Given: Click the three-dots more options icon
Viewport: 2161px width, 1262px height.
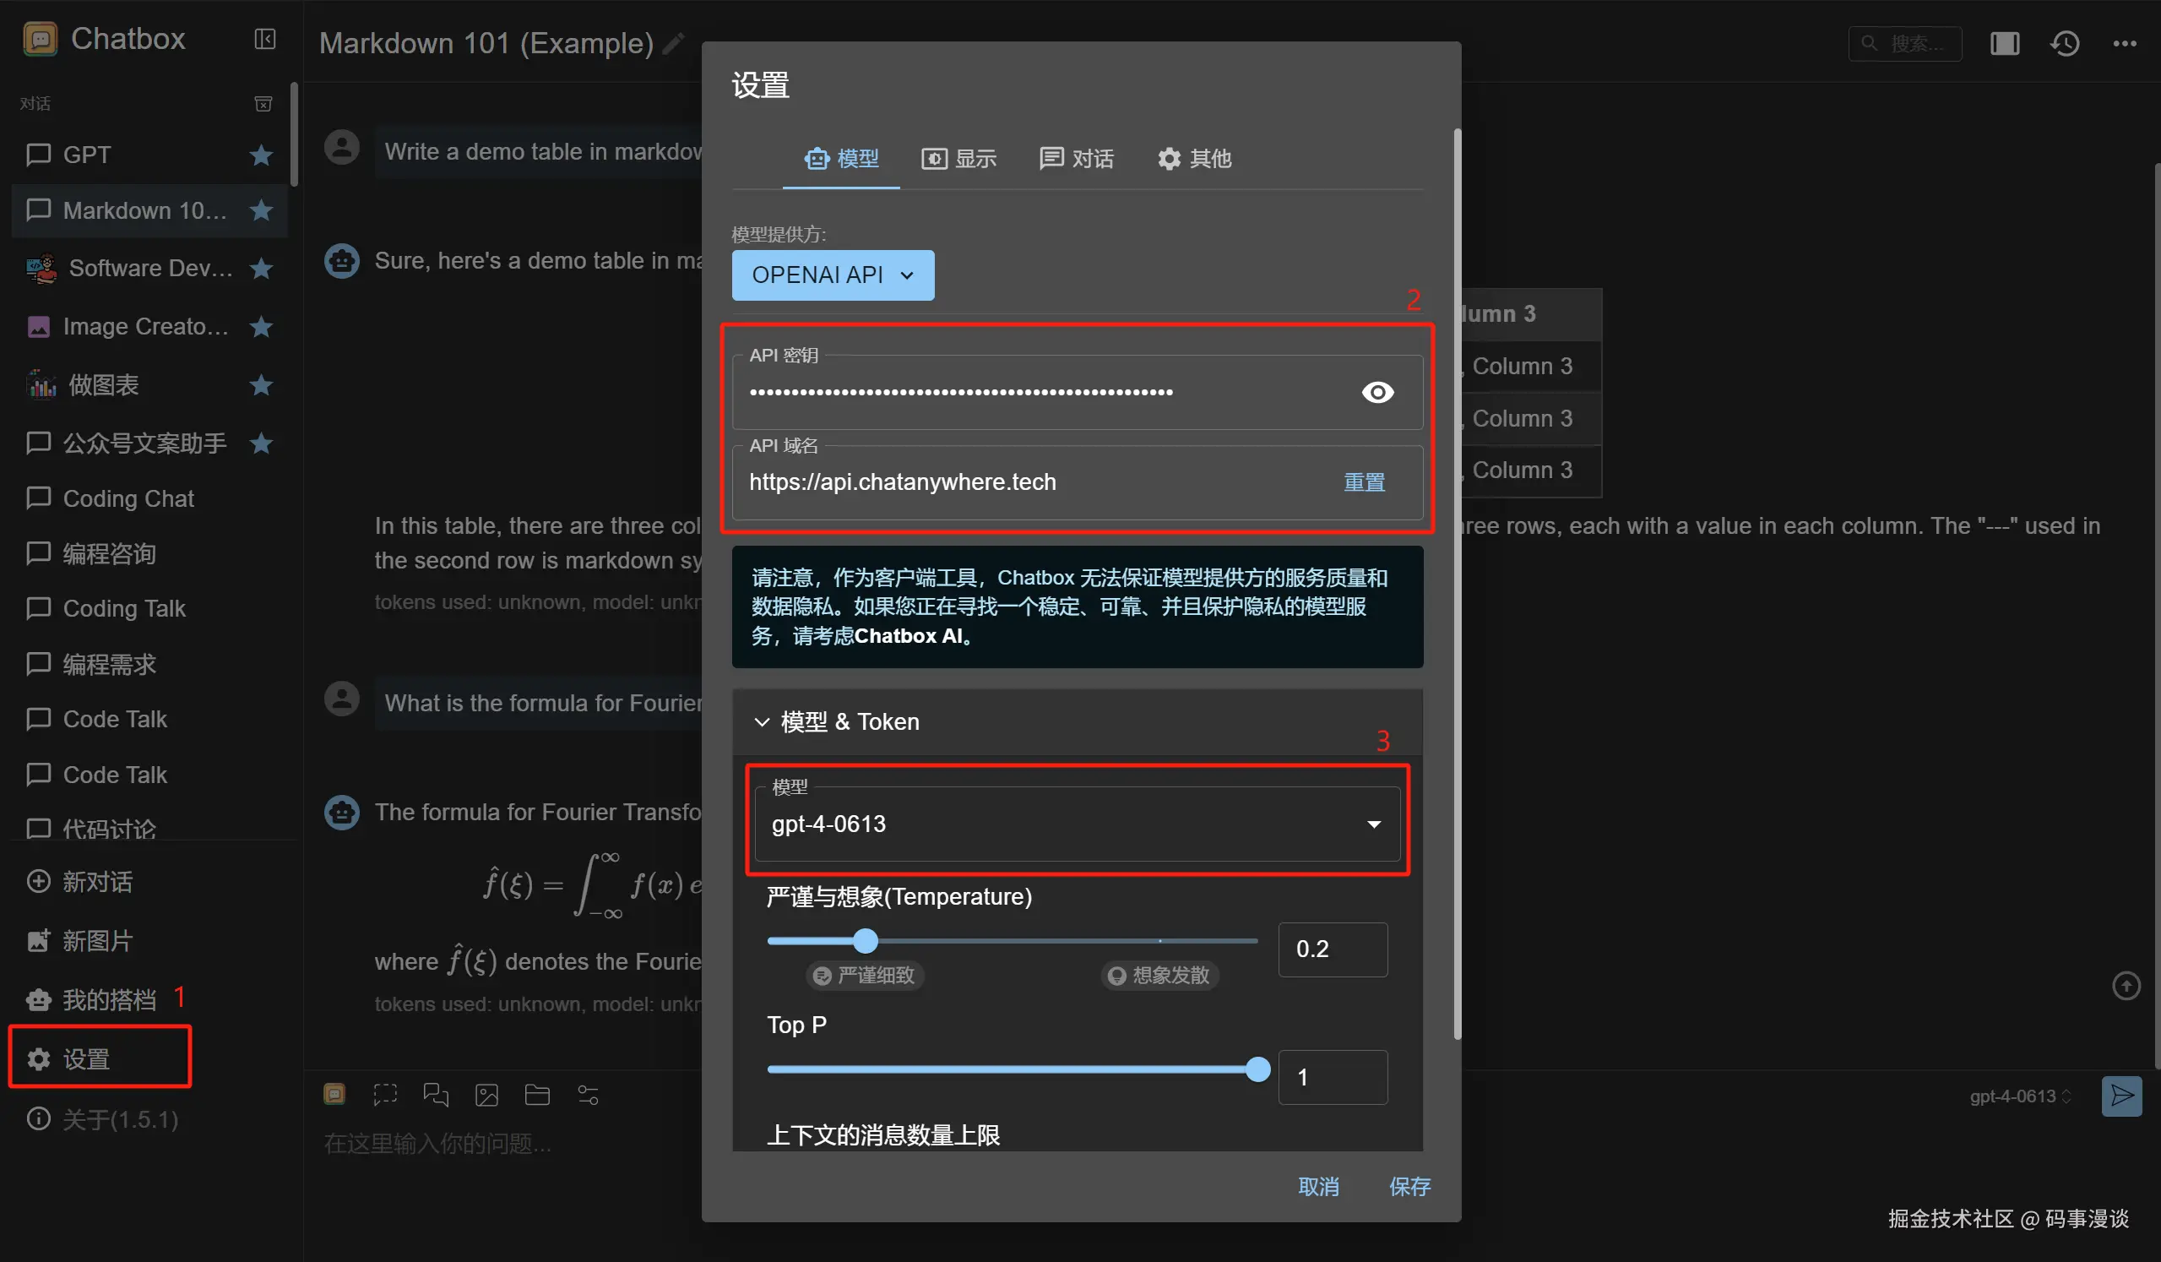Looking at the screenshot, I should (2124, 43).
